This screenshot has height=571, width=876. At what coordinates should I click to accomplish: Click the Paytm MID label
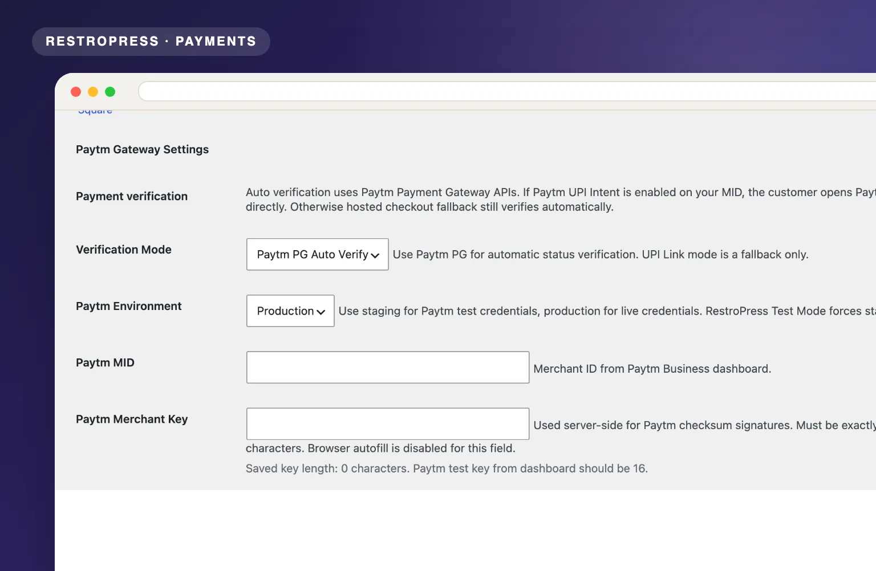click(x=105, y=362)
